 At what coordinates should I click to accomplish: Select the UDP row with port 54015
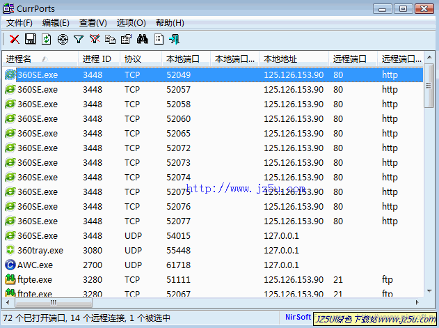[213, 235]
